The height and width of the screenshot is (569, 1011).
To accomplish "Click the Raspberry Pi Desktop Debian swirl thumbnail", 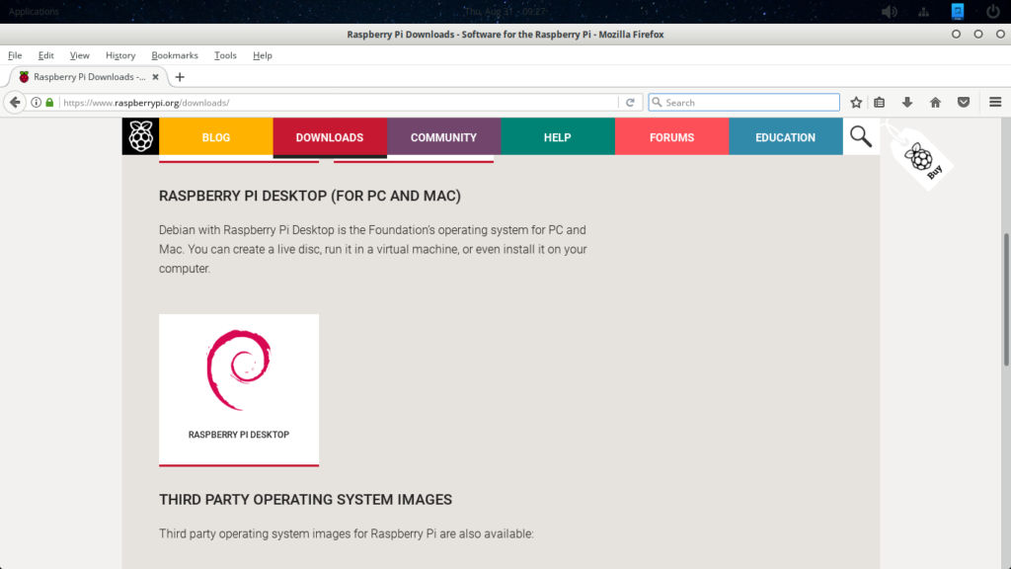I will (x=239, y=369).
